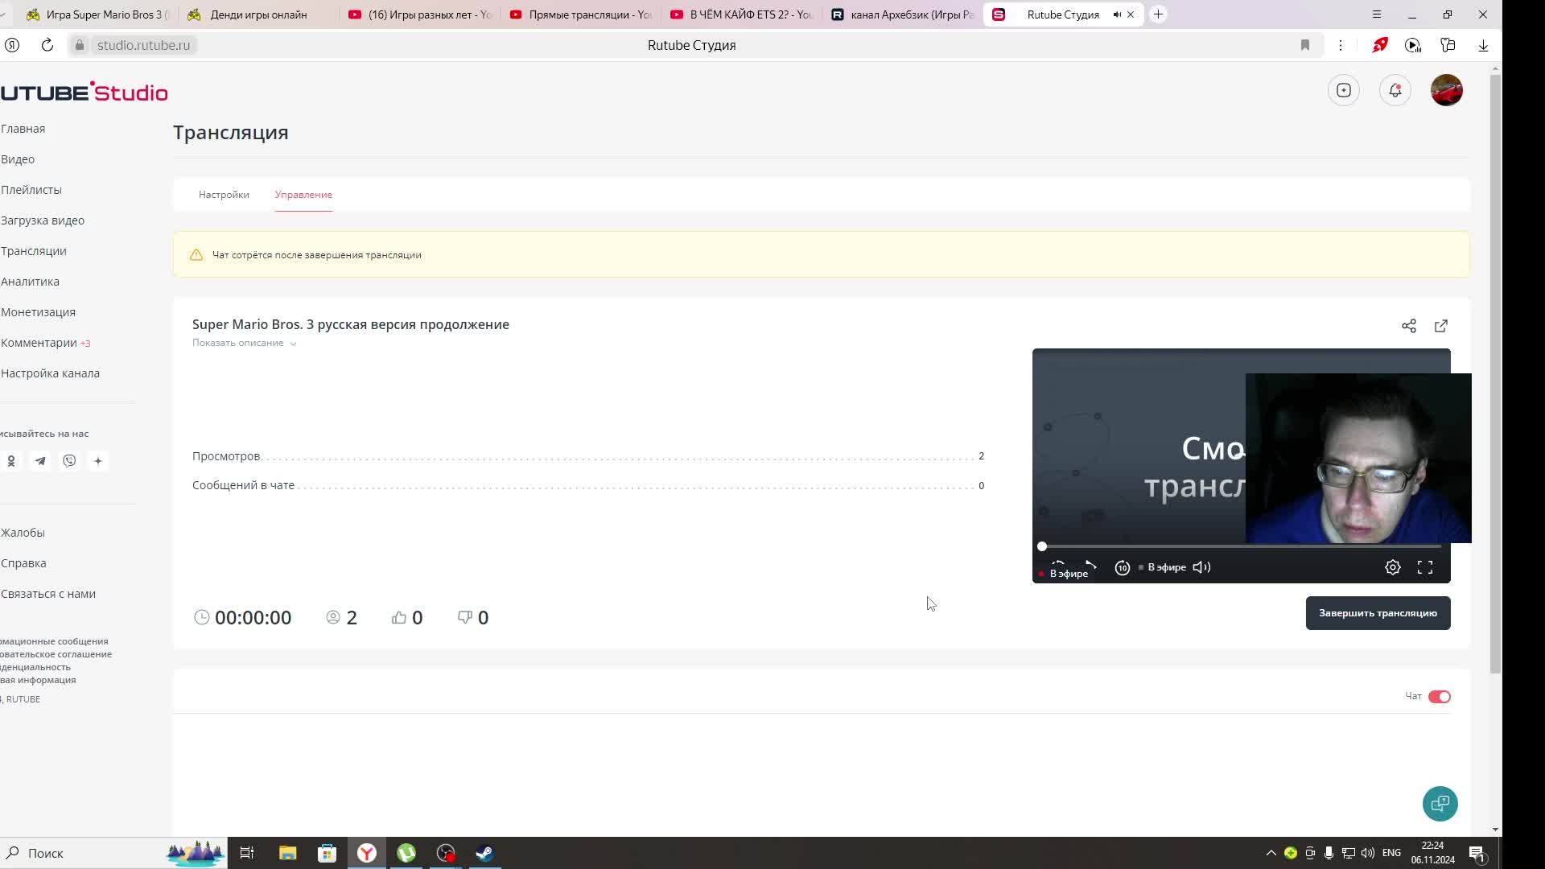The height and width of the screenshot is (869, 1545).
Task: Open the Жалобы link
Action: [x=23, y=533]
